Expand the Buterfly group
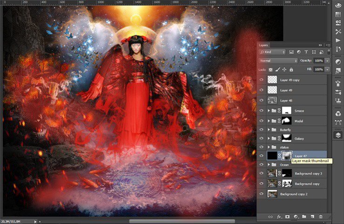 coord(269,129)
